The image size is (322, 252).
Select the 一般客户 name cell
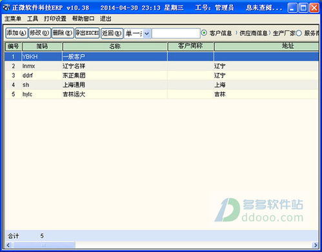[115, 57]
